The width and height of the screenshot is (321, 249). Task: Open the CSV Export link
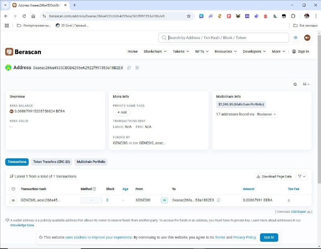coord(299,212)
